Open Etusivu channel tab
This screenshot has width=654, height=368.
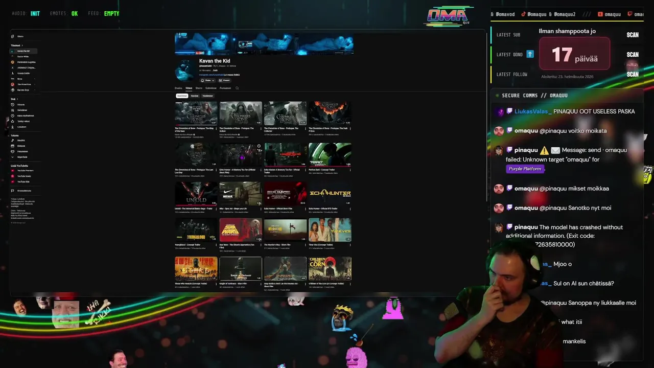coord(178,88)
